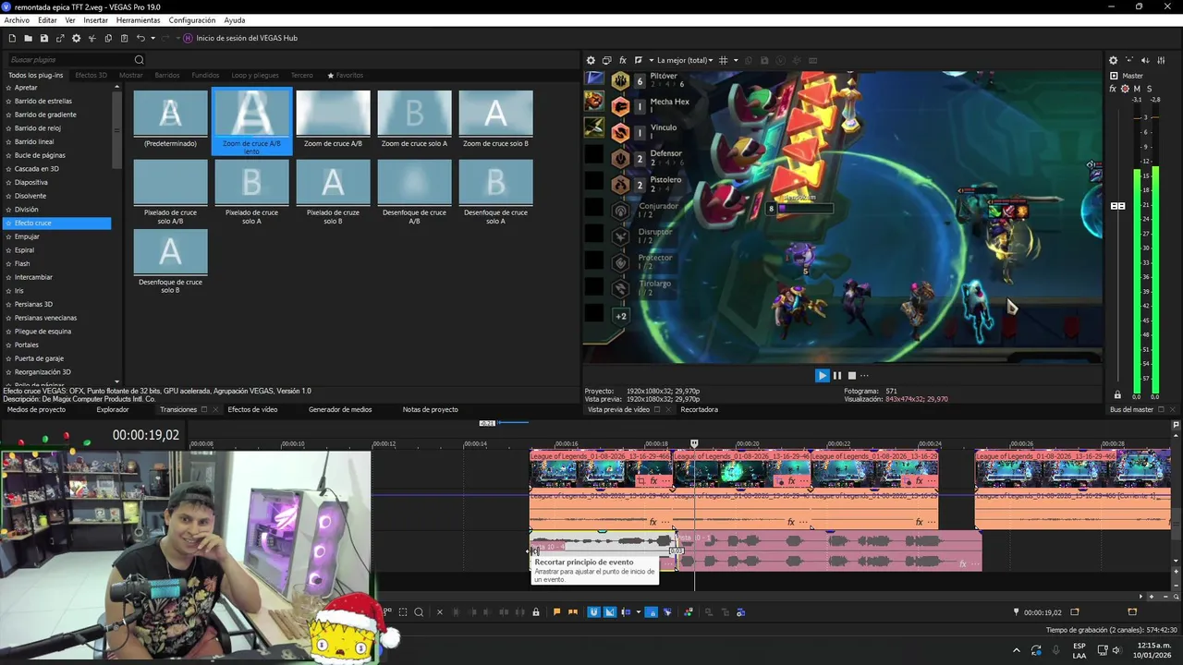1183x665 pixels.
Task: Save project using the floppy disk icon
Action: tap(43, 38)
